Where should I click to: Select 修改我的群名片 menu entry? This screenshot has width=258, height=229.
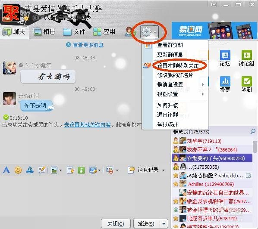175,75
